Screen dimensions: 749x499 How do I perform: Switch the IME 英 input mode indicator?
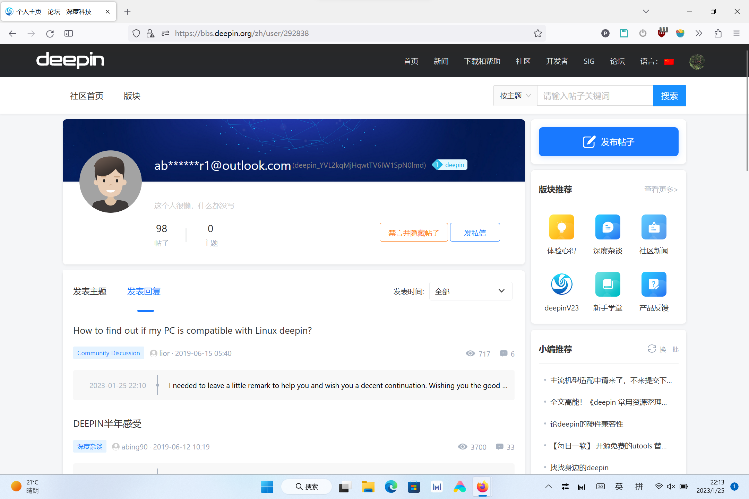click(619, 487)
